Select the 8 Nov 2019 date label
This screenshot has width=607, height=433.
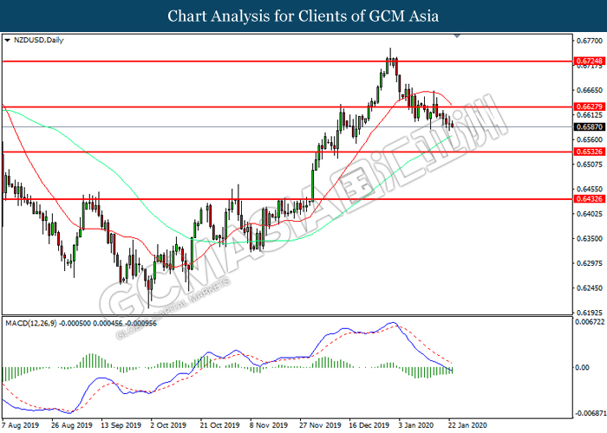pyautogui.click(x=269, y=425)
